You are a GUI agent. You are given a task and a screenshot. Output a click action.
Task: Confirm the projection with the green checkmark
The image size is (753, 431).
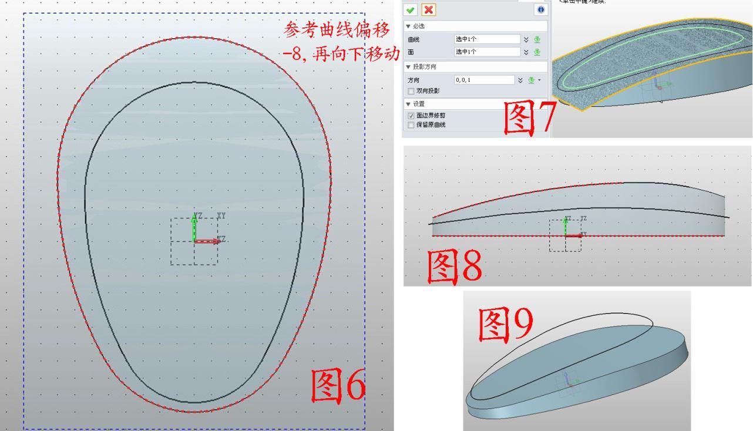click(411, 10)
